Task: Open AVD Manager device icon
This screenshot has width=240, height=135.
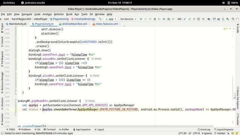Action: click(223, 19)
